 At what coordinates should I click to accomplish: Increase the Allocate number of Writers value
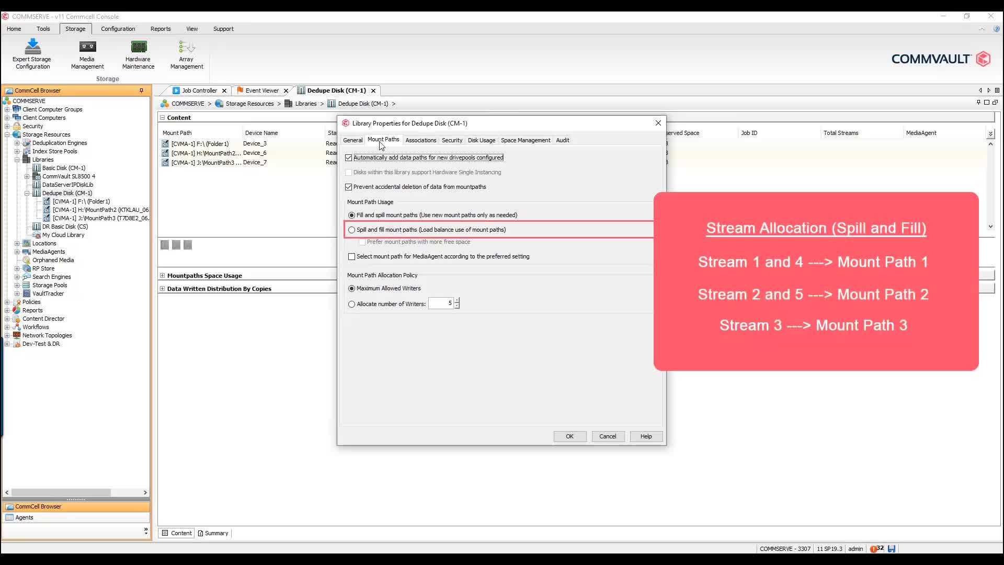tap(457, 300)
